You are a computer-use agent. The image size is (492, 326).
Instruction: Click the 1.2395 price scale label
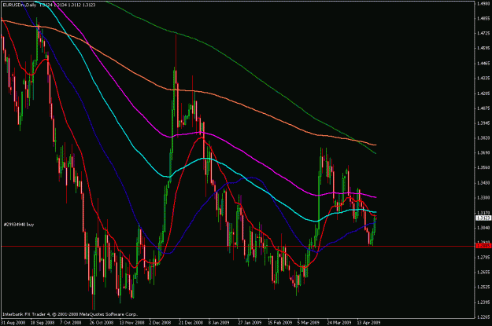pos(483,302)
